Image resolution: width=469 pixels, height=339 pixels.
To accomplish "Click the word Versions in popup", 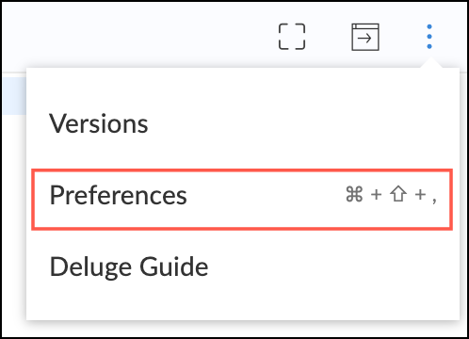I will coord(99,123).
